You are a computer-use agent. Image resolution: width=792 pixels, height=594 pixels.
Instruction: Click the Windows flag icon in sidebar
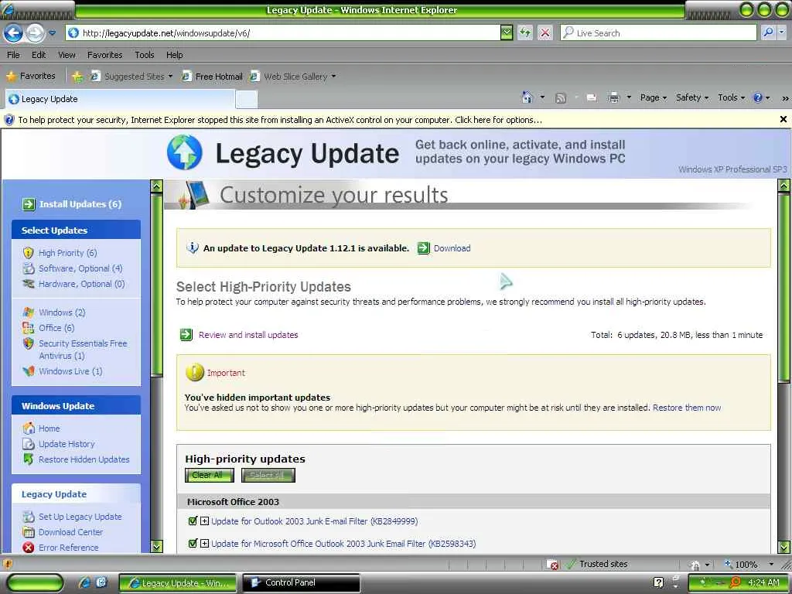[x=29, y=312]
